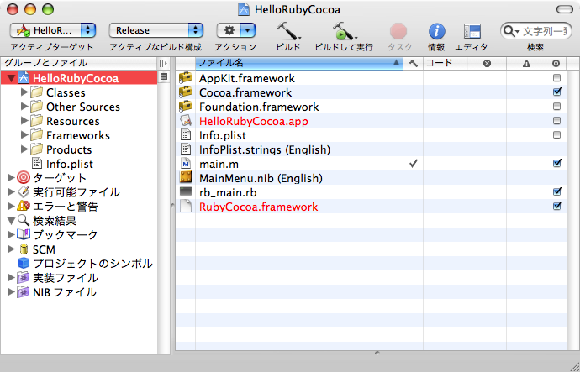Image resolution: width=580 pixels, height=372 pixels.
Task: Uncheck target checkbox for RubyCocoa.framework
Action: [x=556, y=206]
